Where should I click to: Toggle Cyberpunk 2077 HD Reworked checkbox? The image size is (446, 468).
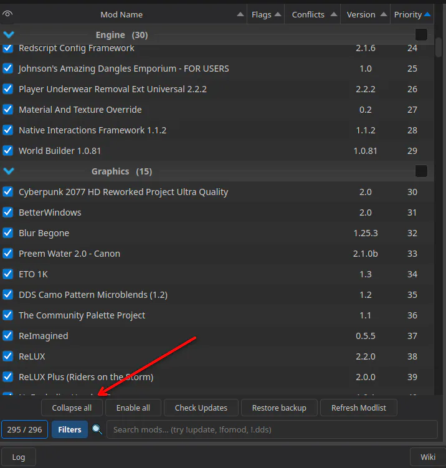(7, 191)
